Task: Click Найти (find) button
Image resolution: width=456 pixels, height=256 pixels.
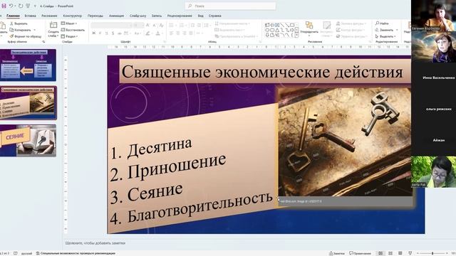Action: 382,23
